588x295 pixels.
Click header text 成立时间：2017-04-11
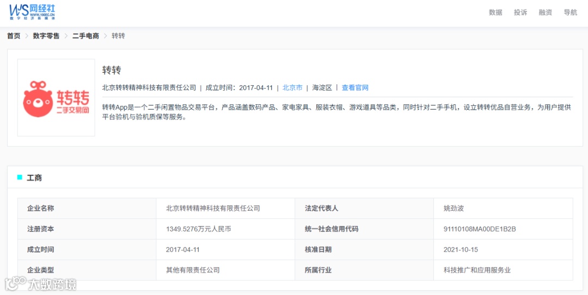239,88
